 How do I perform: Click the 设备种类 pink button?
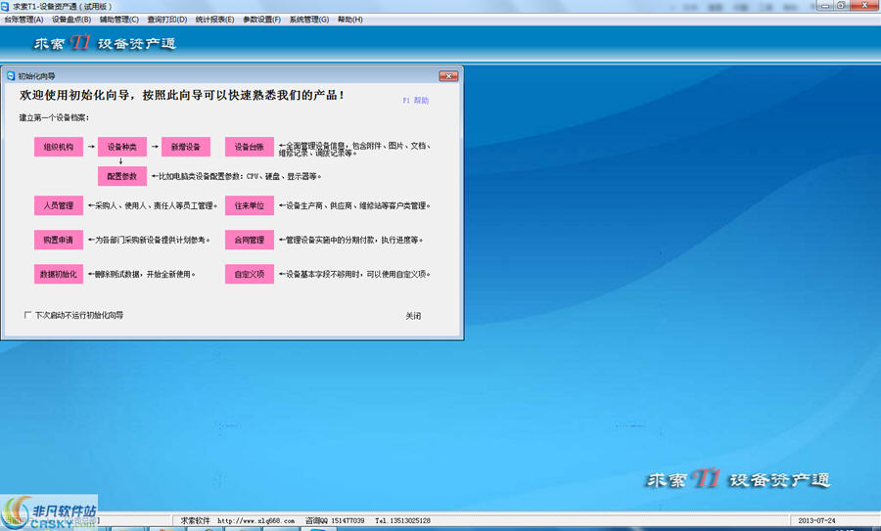click(122, 147)
